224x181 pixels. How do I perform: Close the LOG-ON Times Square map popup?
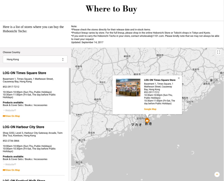pyautogui.click(x=179, y=78)
